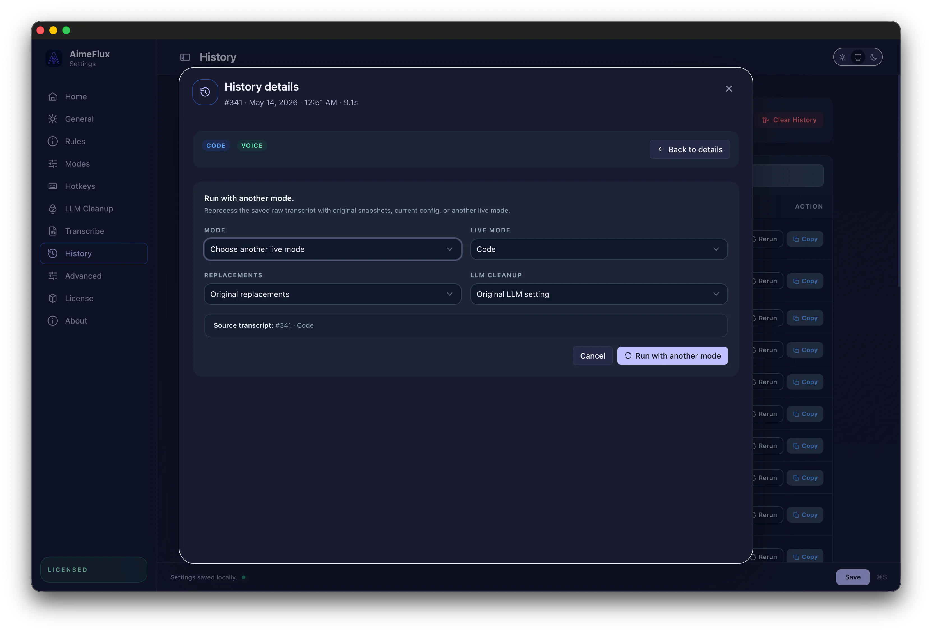Click the green saved status dot
Viewport: 932px width, 633px height.
[243, 577]
